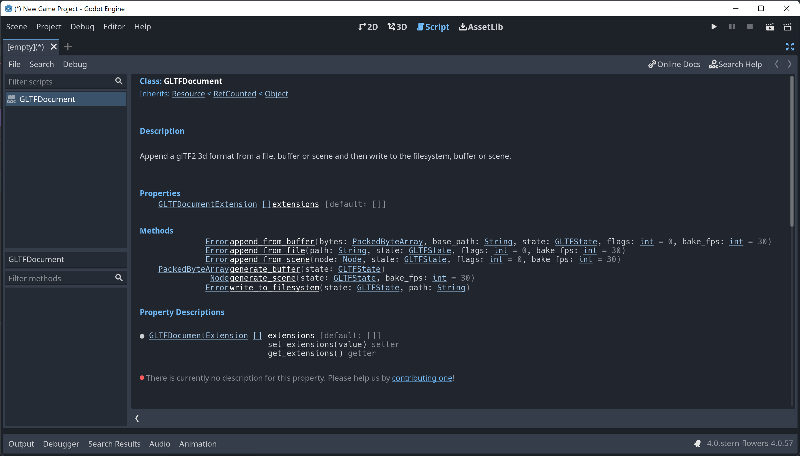Open Search Help
Screen dimensions: 800x456
coord(735,64)
